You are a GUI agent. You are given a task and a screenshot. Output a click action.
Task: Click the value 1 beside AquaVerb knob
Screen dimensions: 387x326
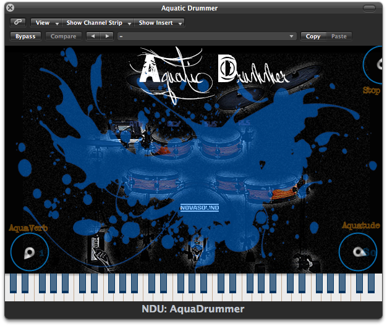pos(41,253)
